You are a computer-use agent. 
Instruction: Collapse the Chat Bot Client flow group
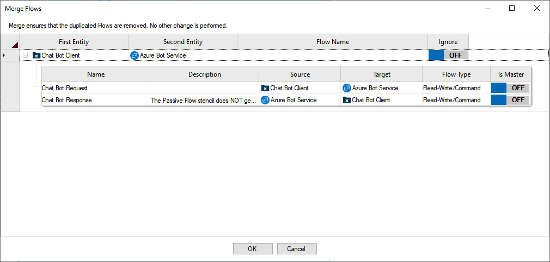25,55
